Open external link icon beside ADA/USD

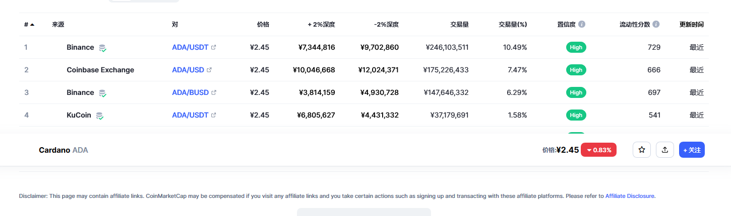coord(209,70)
